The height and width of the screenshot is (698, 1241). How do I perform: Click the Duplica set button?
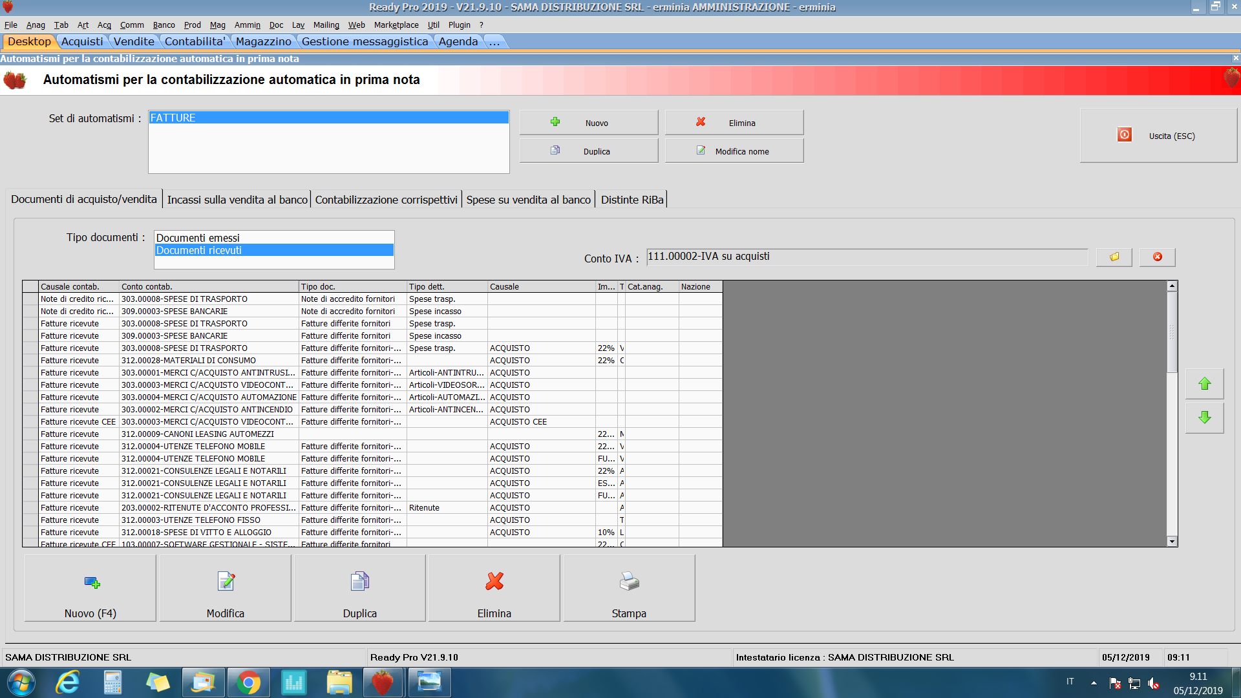coord(588,151)
